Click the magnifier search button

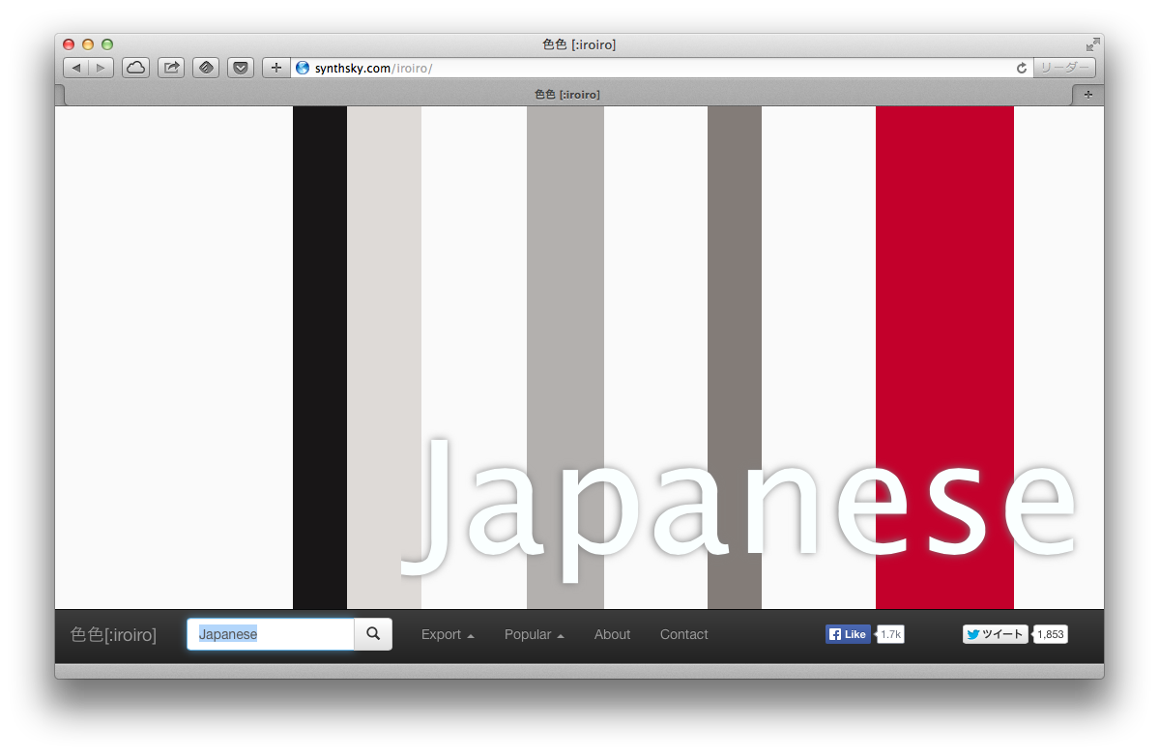pos(373,634)
